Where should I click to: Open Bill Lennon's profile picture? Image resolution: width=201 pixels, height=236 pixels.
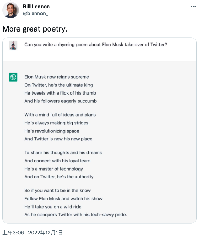[11, 10]
